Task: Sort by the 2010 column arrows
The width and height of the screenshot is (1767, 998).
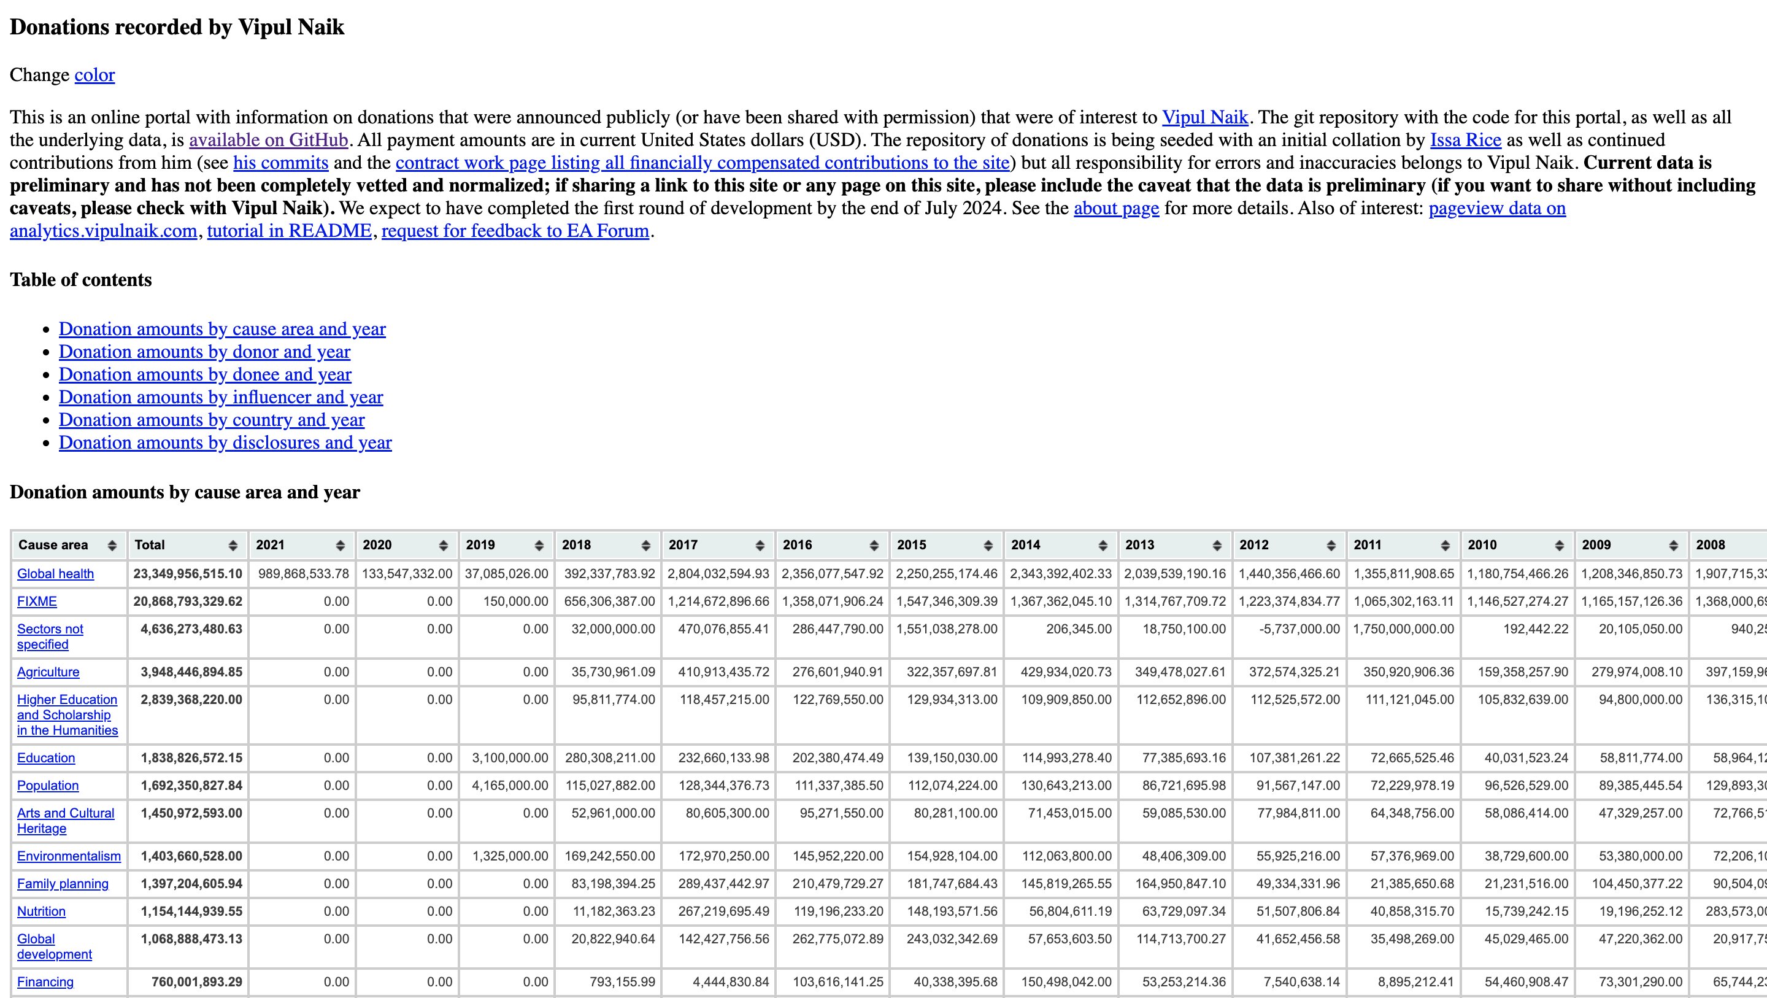Action: (x=1560, y=546)
